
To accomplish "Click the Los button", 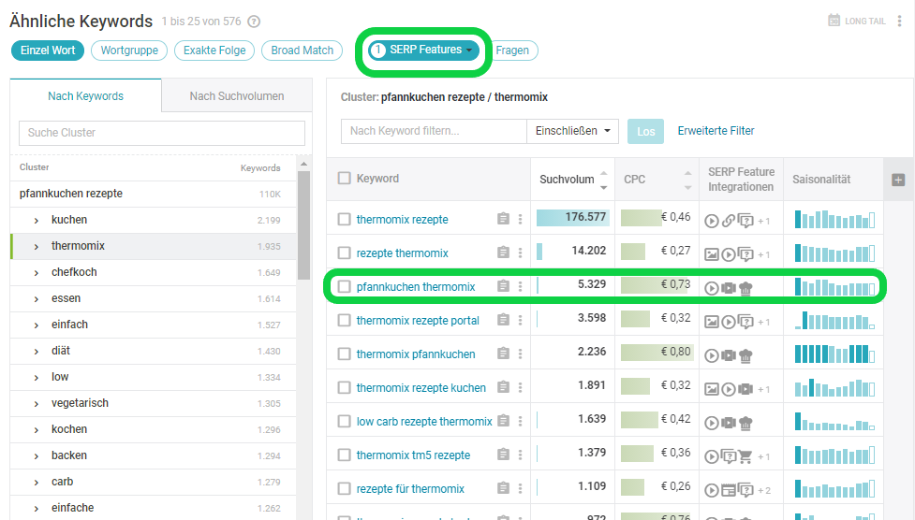I will 645,131.
